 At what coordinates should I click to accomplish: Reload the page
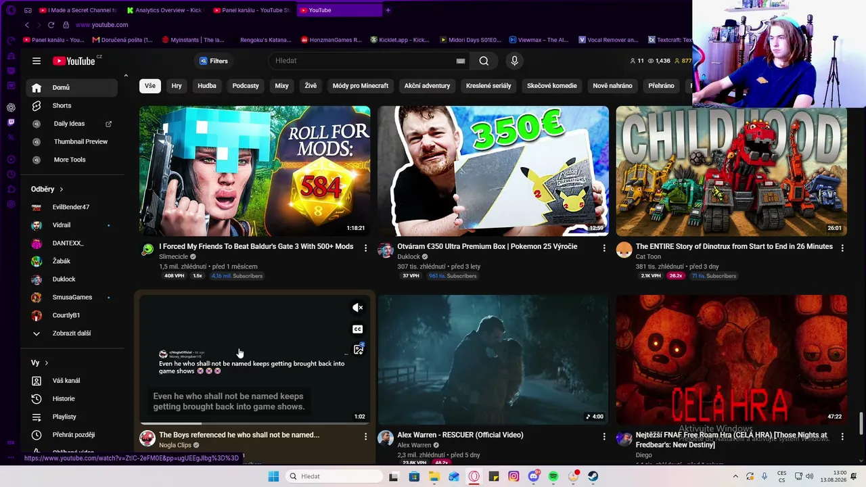coord(51,25)
